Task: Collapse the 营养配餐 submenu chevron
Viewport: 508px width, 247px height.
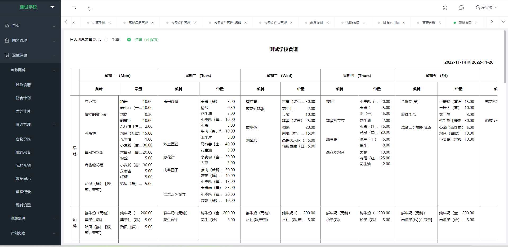Action: tap(54, 70)
